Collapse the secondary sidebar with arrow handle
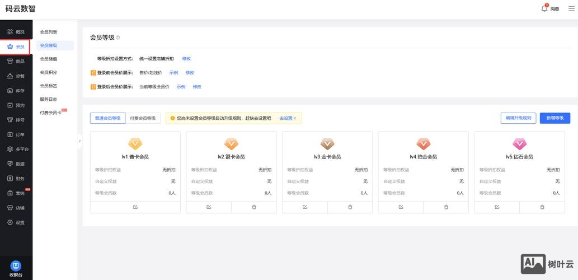 (79, 141)
